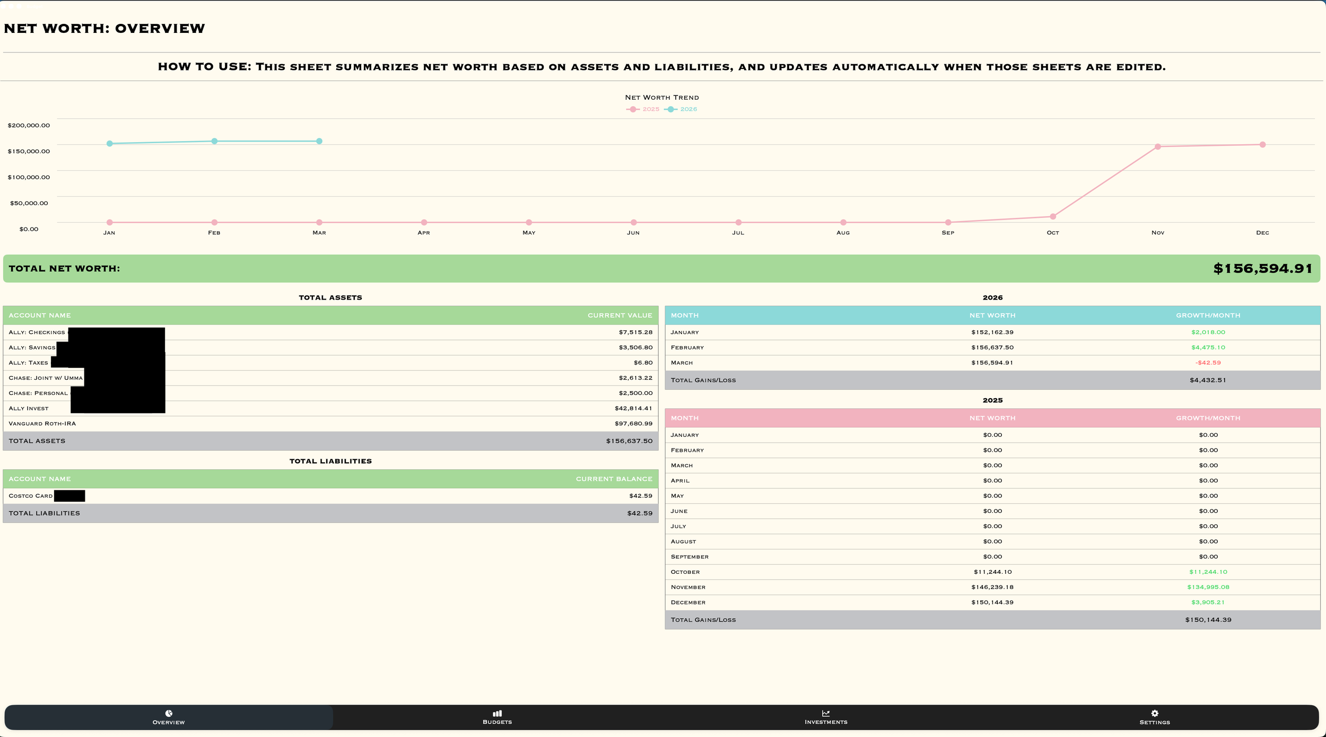The width and height of the screenshot is (1326, 737).
Task: Click the 2025 October data point on chart
Action: [x=1053, y=216]
